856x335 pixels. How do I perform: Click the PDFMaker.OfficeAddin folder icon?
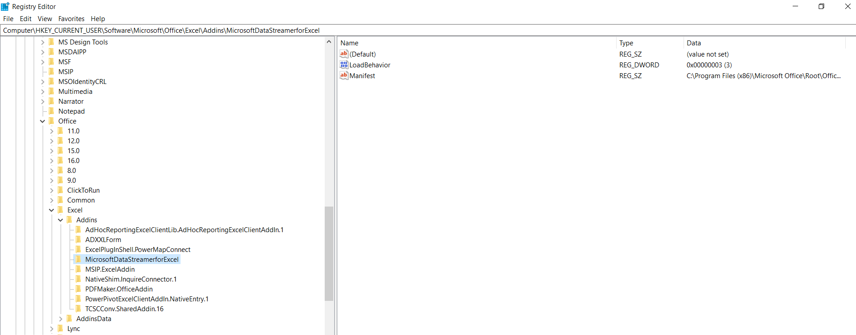click(x=78, y=289)
